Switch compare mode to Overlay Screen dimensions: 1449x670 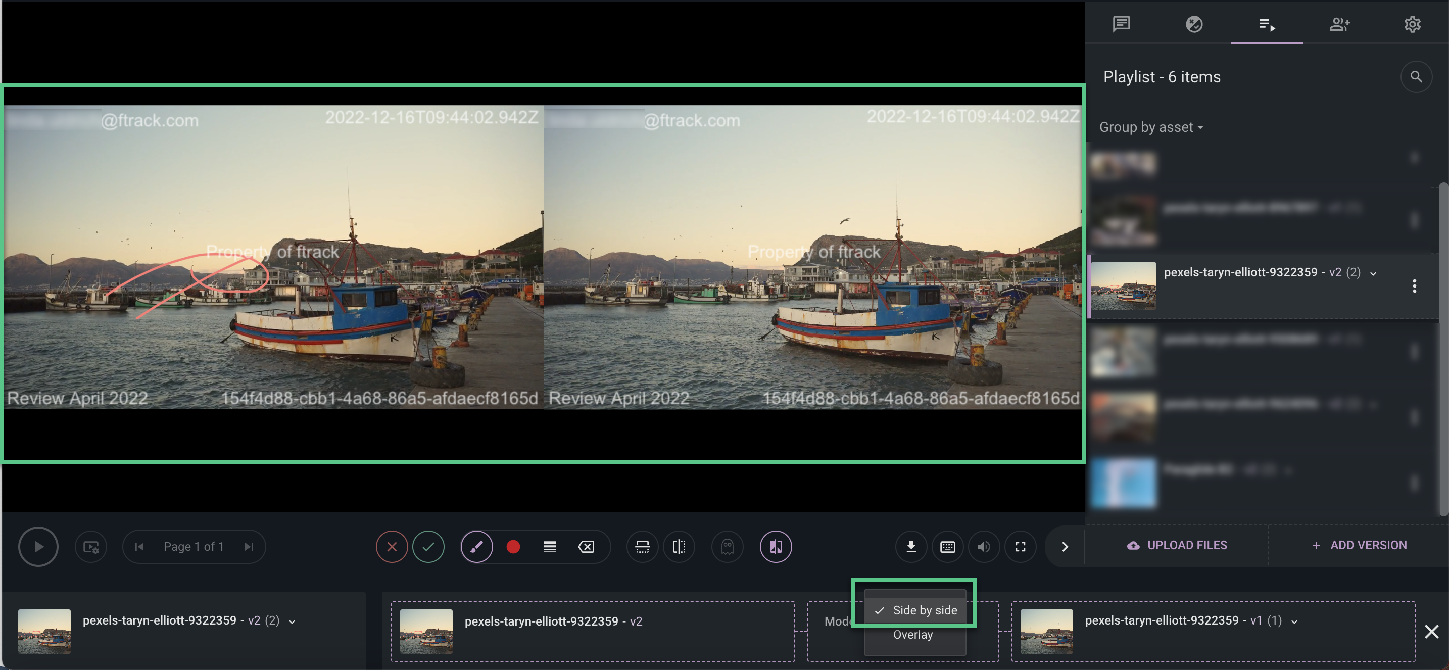tap(913, 635)
